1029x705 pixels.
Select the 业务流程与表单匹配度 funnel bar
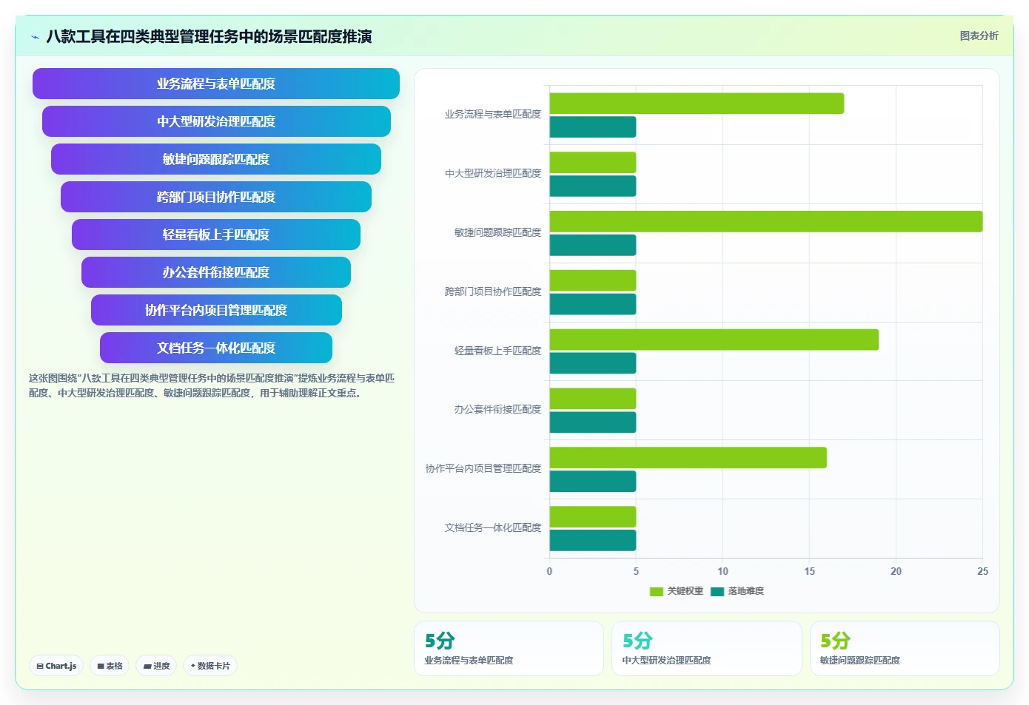(216, 84)
